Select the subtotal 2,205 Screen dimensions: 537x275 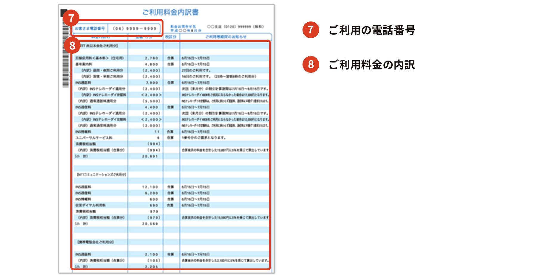coord(152,267)
